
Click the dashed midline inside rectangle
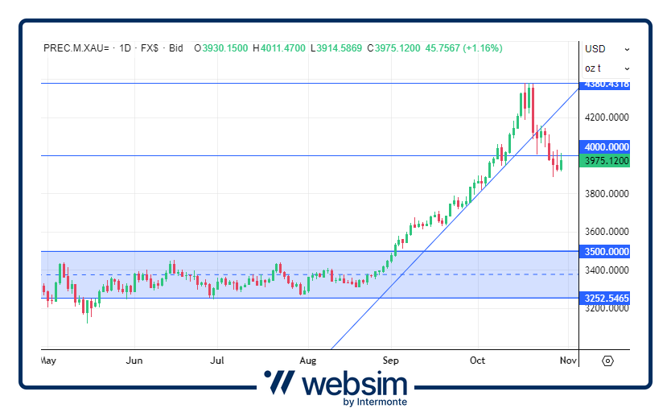point(483,274)
